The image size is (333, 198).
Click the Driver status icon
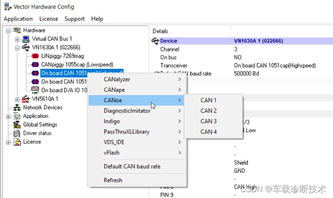coord(17,133)
